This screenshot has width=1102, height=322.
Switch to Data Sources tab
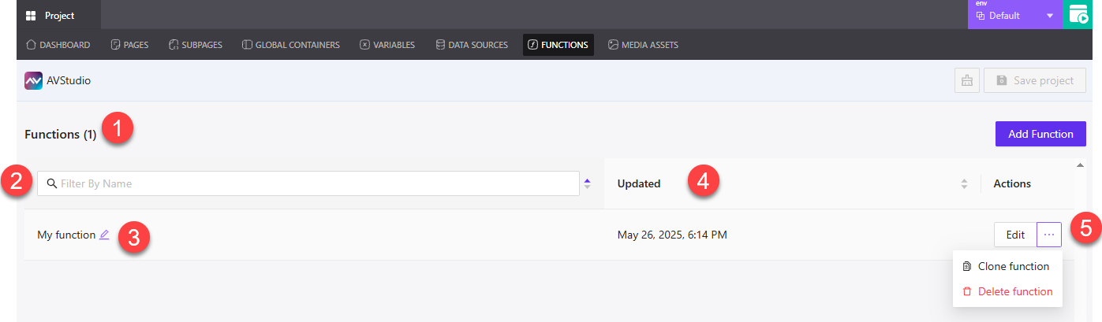(472, 45)
